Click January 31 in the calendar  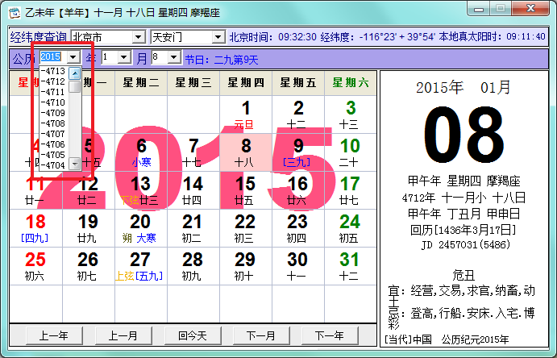(351, 266)
